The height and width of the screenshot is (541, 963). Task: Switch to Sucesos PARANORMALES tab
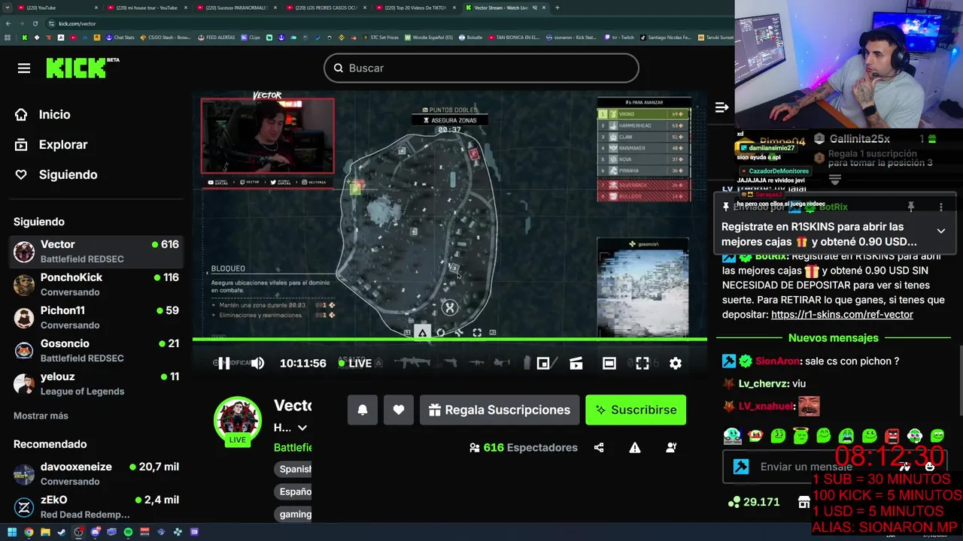pyautogui.click(x=238, y=8)
